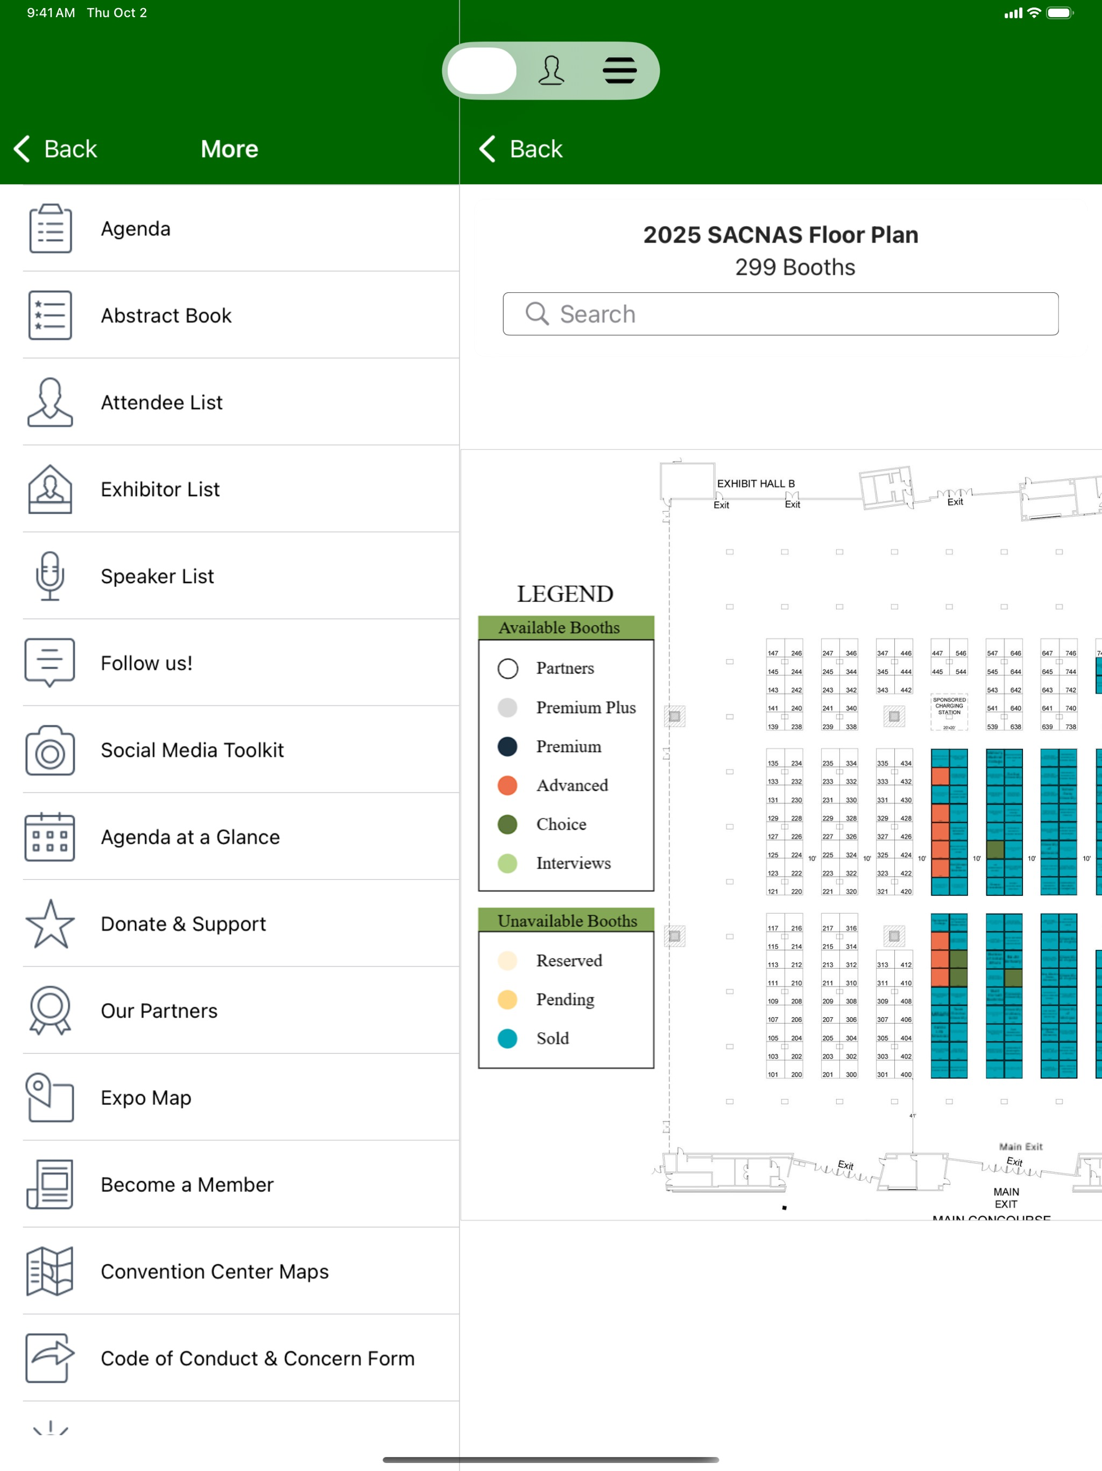Open the Our Partners ribbon badge icon
Viewport: 1102px width, 1471px height.
[51, 1011]
